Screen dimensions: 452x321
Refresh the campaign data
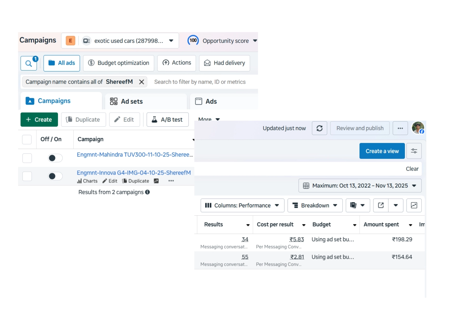pos(319,128)
